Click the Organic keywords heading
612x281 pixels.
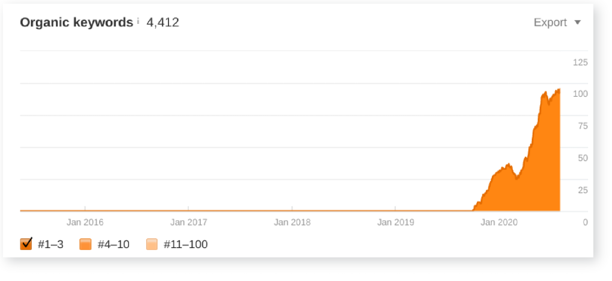point(76,23)
